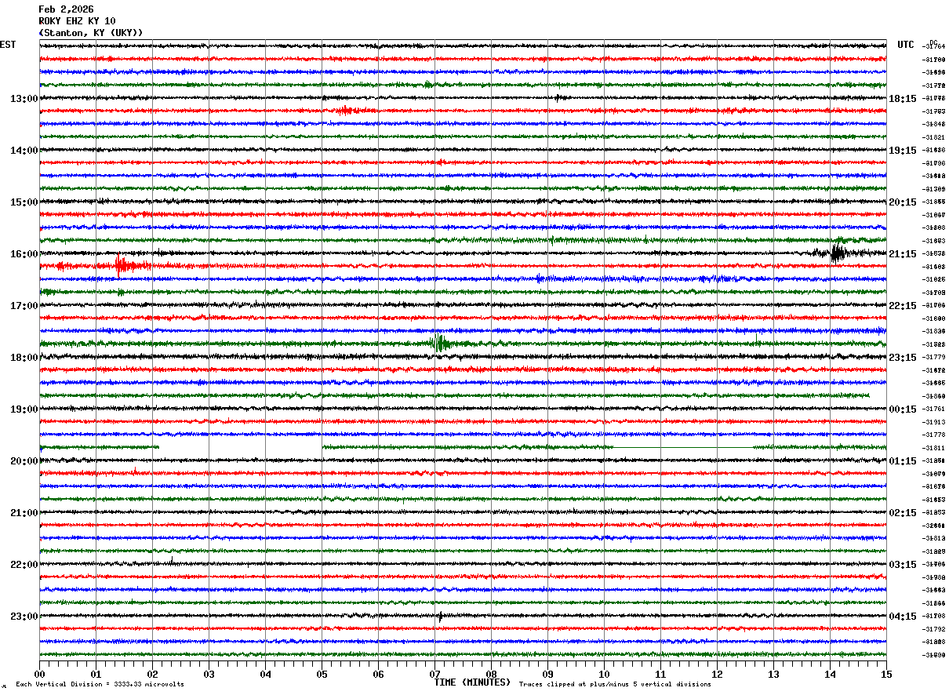
Task: Click minute tick label '07' on time axis
Action: point(435,675)
